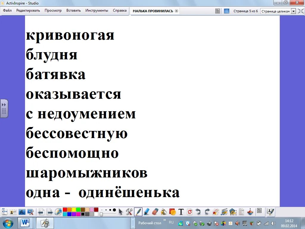Screen dimensions: 305x229
Task: Click the word шаромыжников on the page
Action: point(87,173)
